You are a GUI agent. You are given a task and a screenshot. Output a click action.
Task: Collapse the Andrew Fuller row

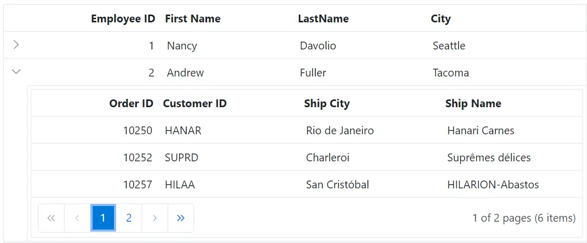coord(16,72)
